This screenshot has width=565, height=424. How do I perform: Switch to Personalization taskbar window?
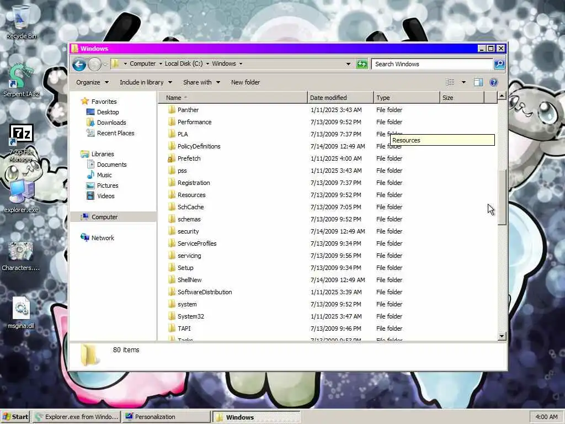click(x=167, y=417)
